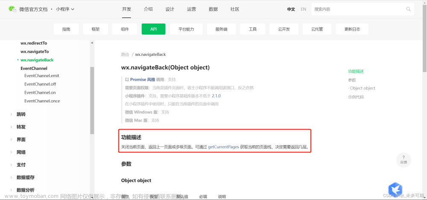Open the 云开发 category button

pos(284,29)
